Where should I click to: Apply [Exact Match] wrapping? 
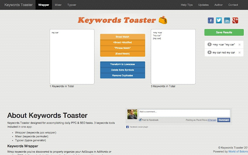122,53
